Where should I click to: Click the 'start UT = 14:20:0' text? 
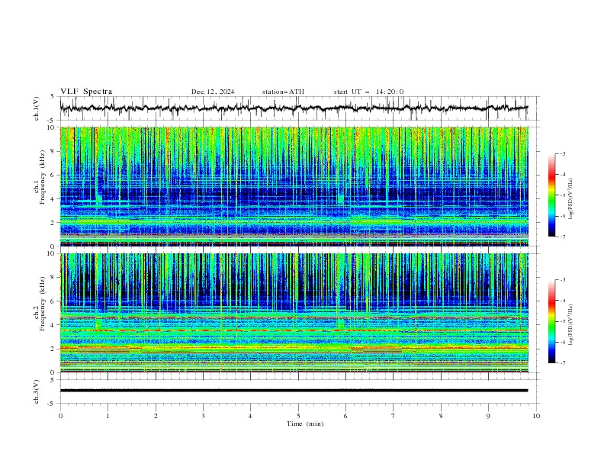(368, 92)
